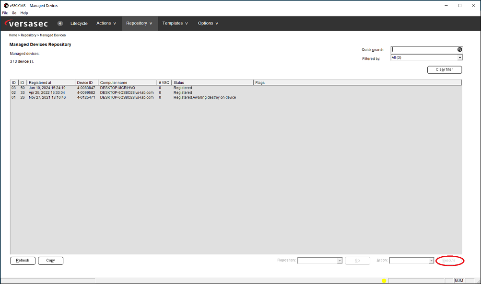481x284 pixels.
Task: Click the computer name in the 4-0125471 row
Action: point(127,97)
